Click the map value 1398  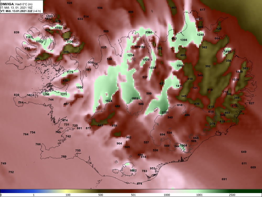[184, 40]
